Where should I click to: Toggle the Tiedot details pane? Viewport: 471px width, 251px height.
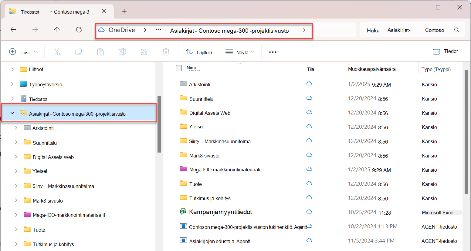[445, 51]
